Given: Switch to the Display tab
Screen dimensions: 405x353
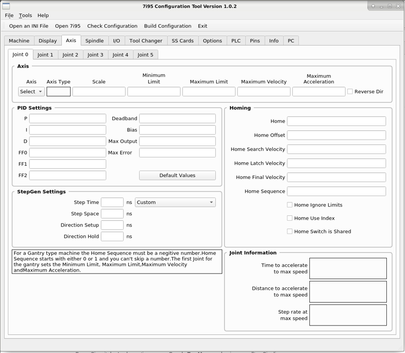Looking at the screenshot, I should click(48, 41).
